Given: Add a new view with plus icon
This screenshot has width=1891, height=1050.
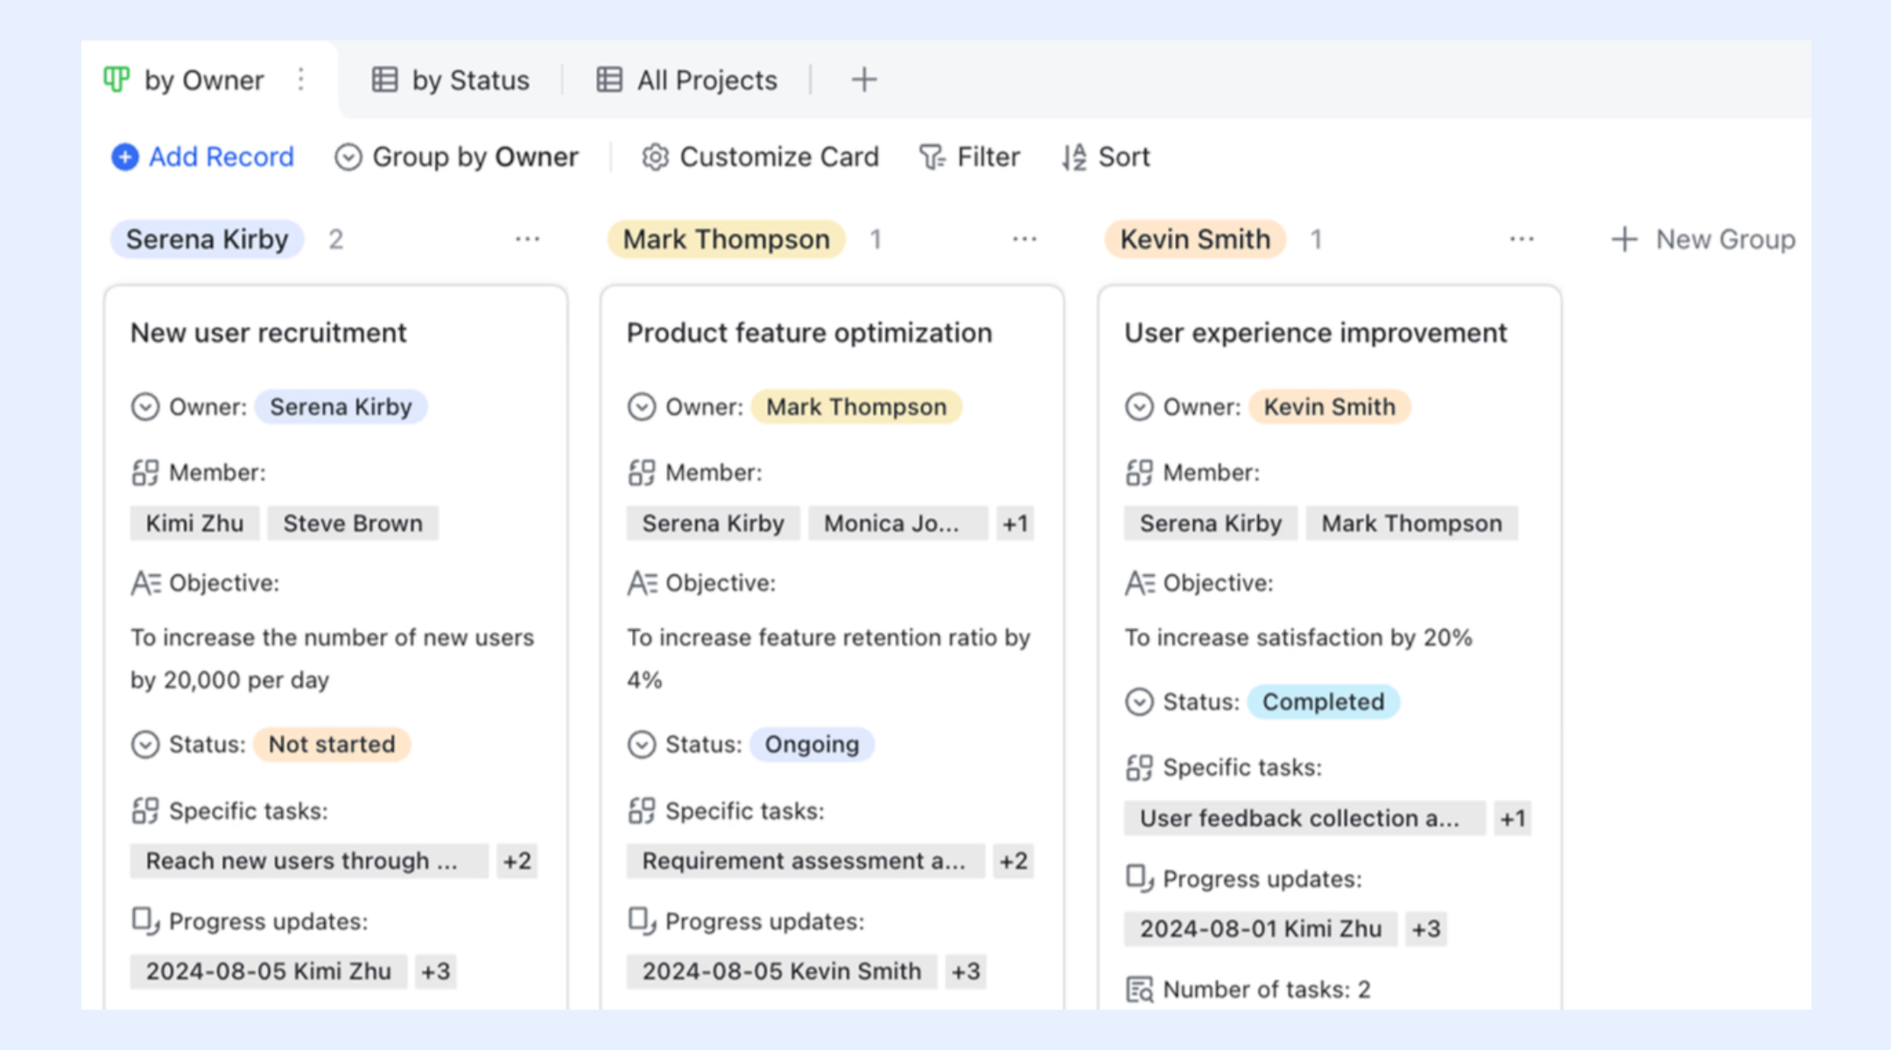Looking at the screenshot, I should 864,80.
